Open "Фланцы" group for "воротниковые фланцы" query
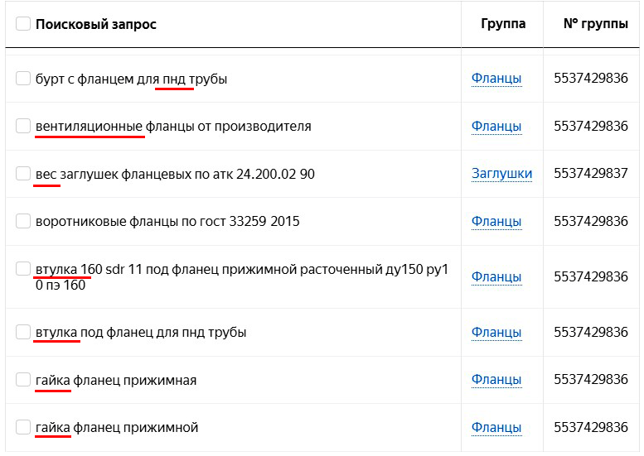Image resolution: width=644 pixels, height=456 pixels. [496, 221]
